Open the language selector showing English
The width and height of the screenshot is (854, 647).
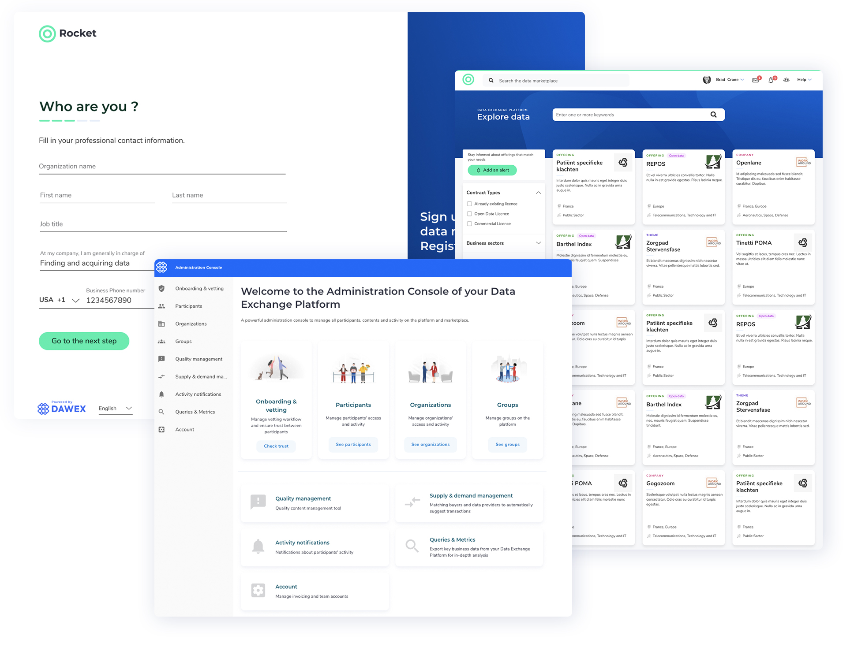tap(115, 408)
